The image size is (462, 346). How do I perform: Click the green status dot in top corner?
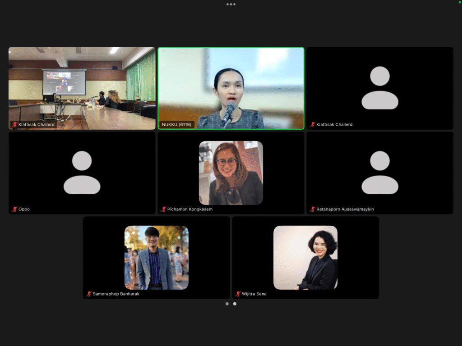pos(459,3)
